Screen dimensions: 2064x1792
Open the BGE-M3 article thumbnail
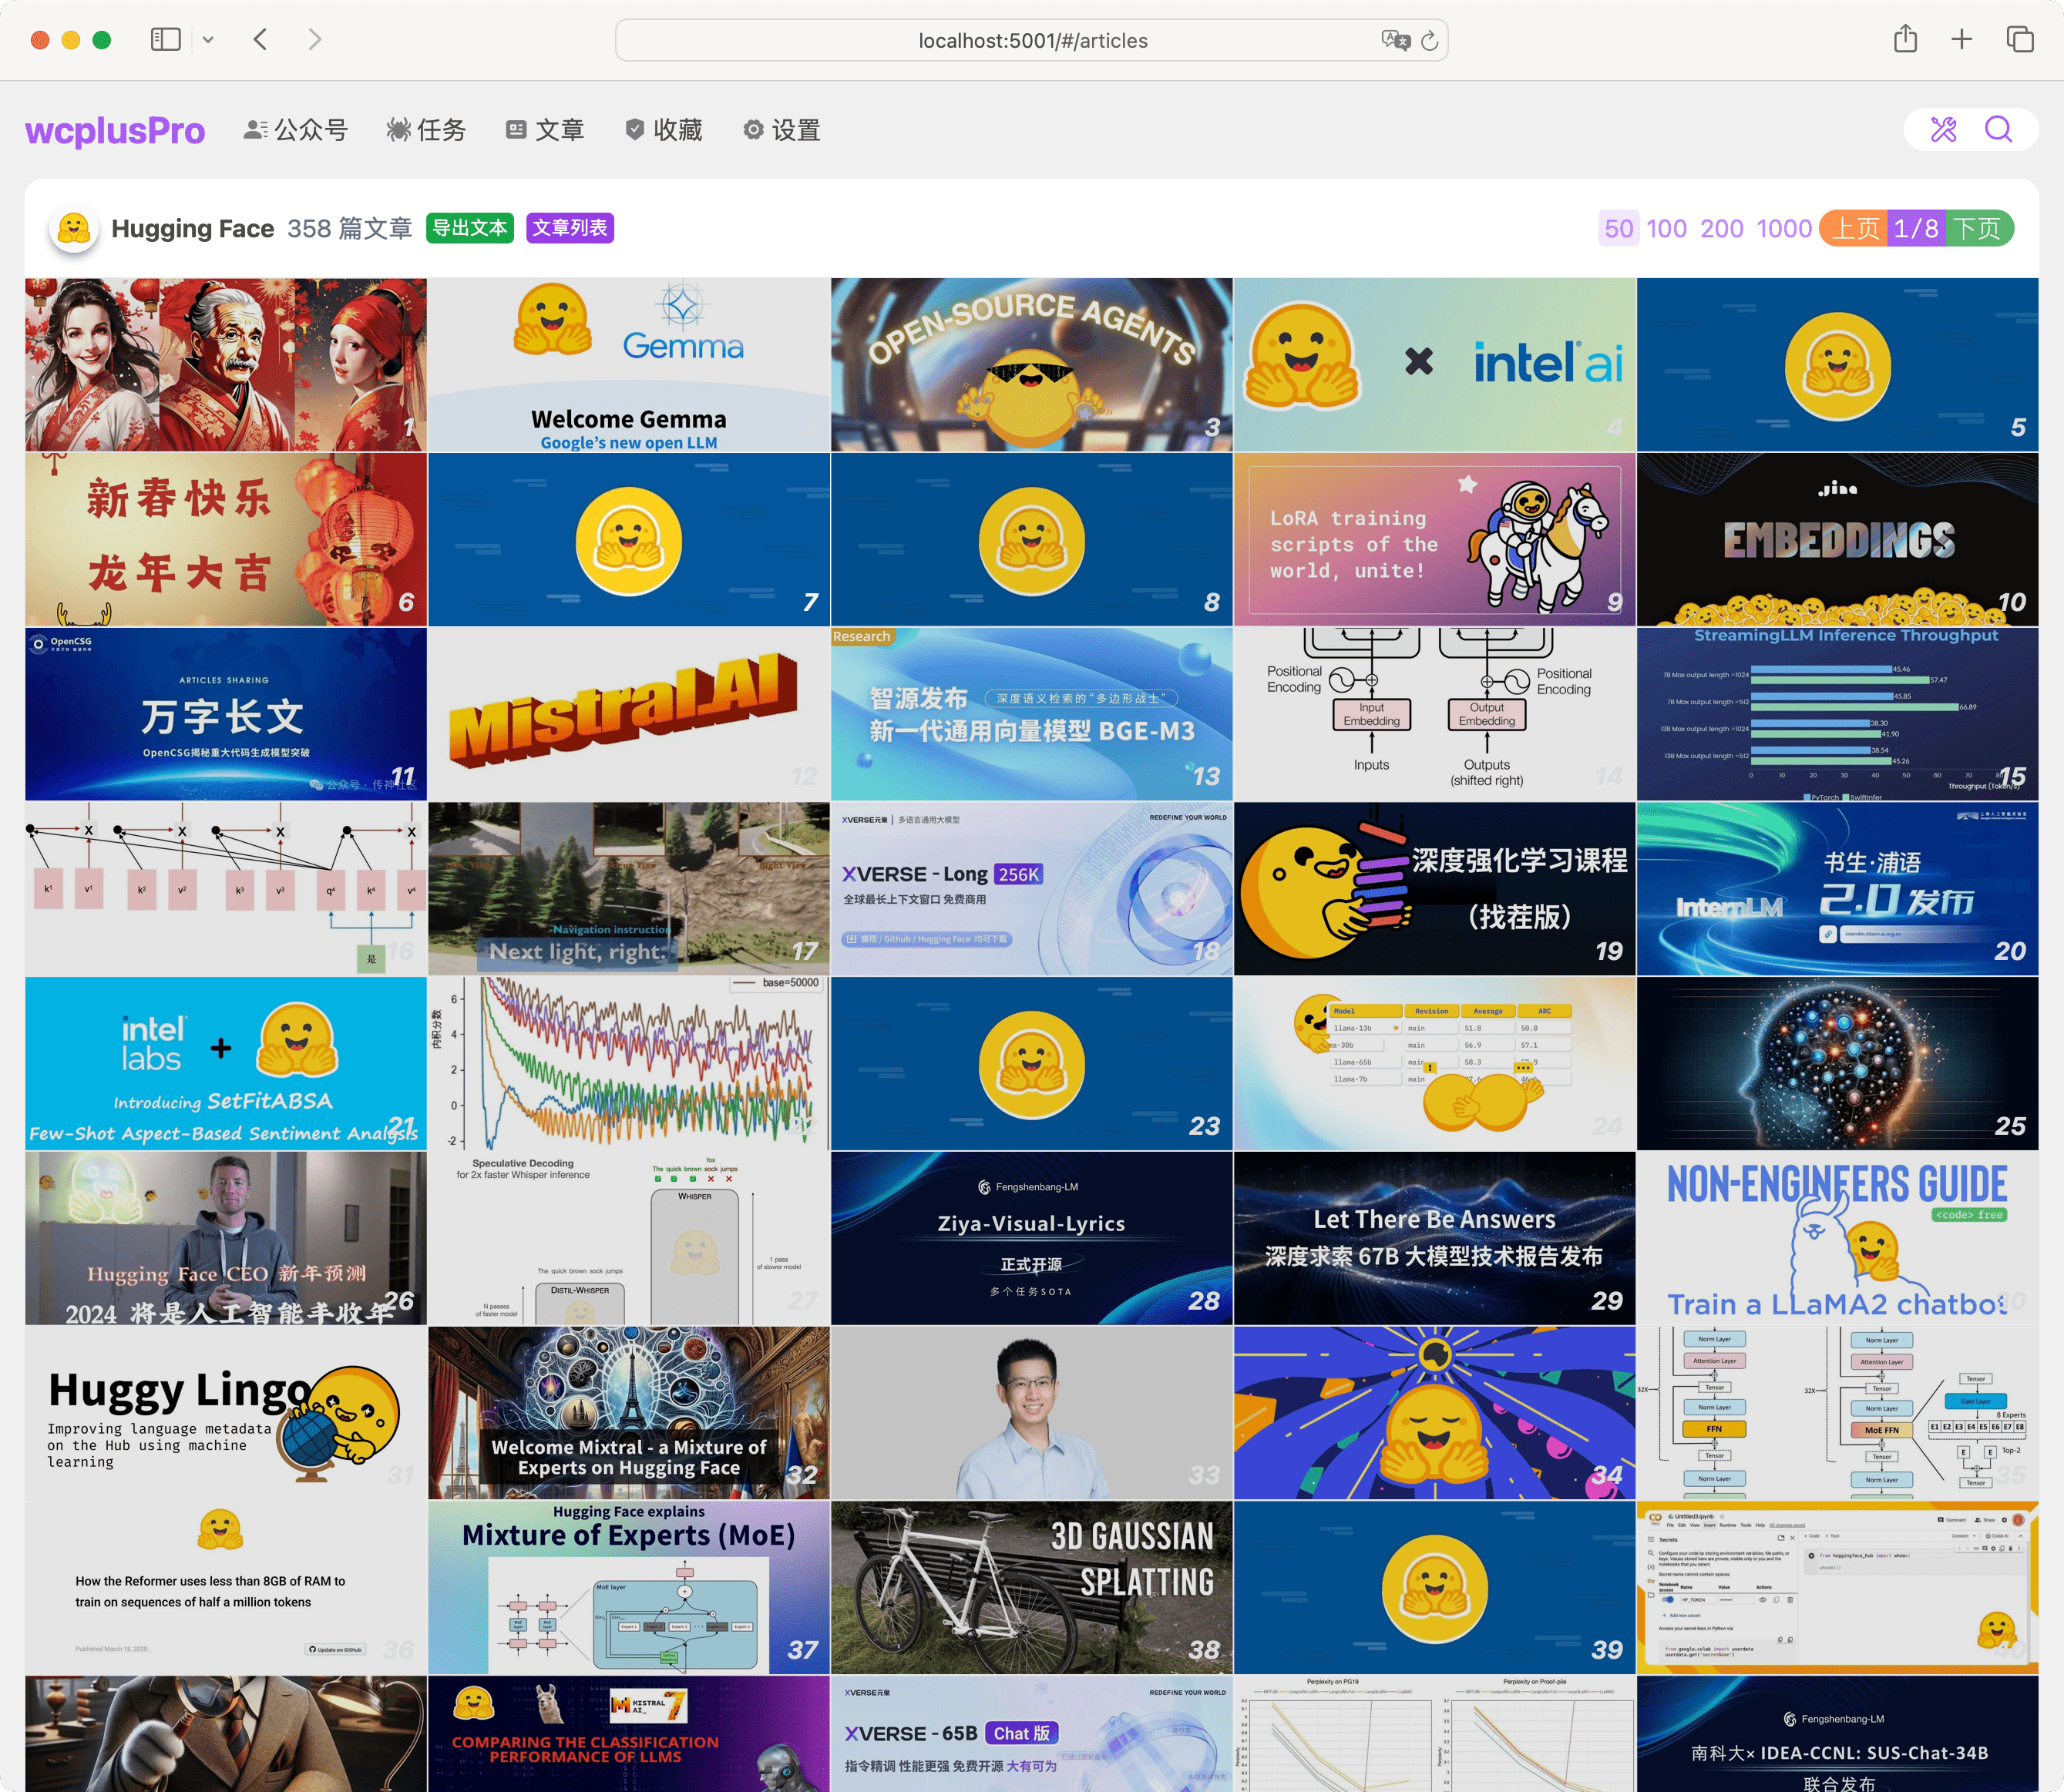click(x=1031, y=714)
